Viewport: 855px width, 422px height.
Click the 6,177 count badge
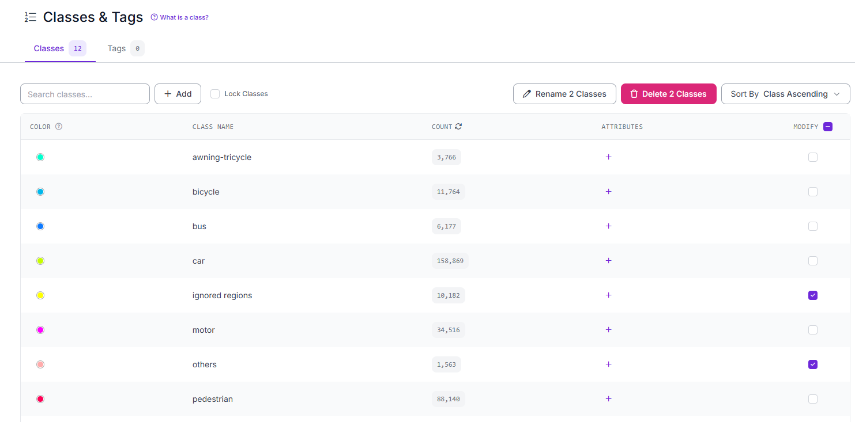point(446,226)
